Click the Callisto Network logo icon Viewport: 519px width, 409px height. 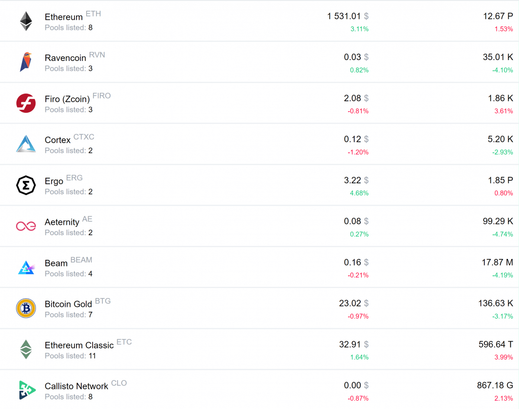pos(26,390)
